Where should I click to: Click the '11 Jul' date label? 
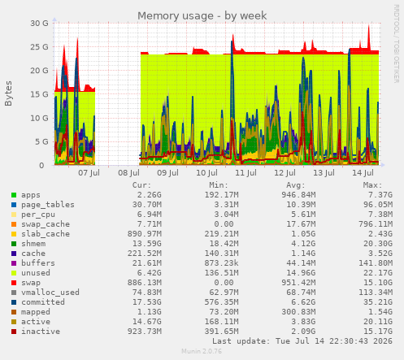tap(245, 173)
